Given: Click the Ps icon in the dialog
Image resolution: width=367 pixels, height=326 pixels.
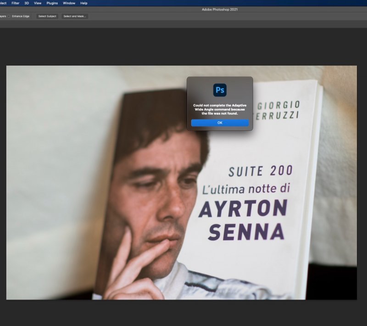Looking at the screenshot, I should click(x=220, y=90).
